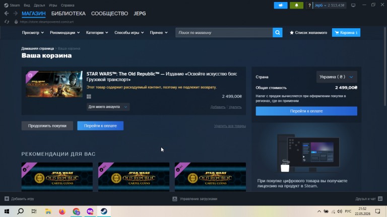Open Chrome from the taskbar
This screenshot has height=217, width=387.
pyautogui.click(x=76, y=211)
